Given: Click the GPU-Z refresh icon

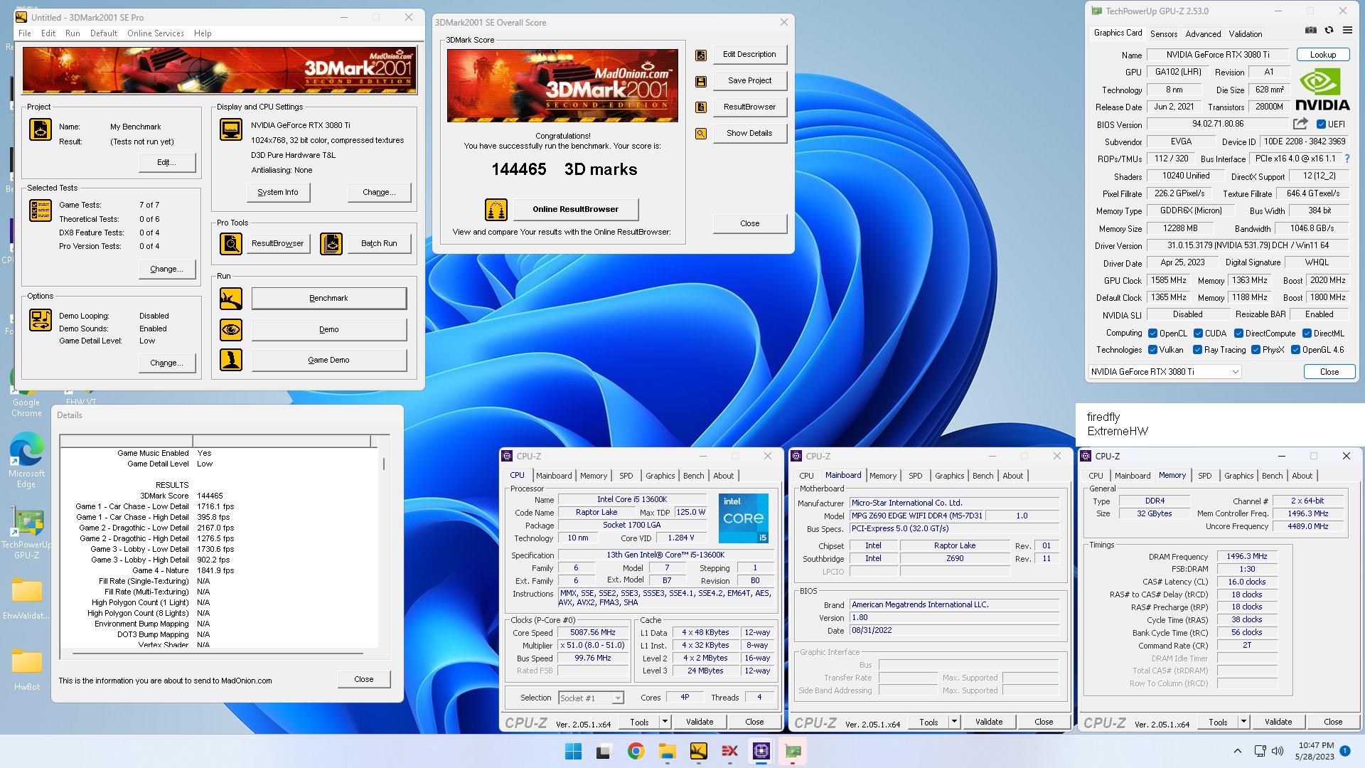Looking at the screenshot, I should pyautogui.click(x=1329, y=30).
